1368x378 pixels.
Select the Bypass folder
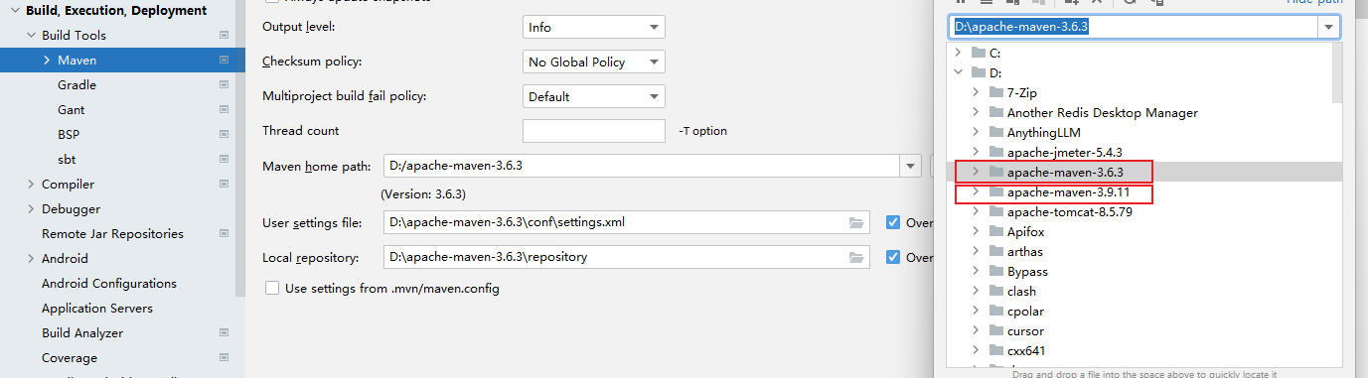(1027, 271)
